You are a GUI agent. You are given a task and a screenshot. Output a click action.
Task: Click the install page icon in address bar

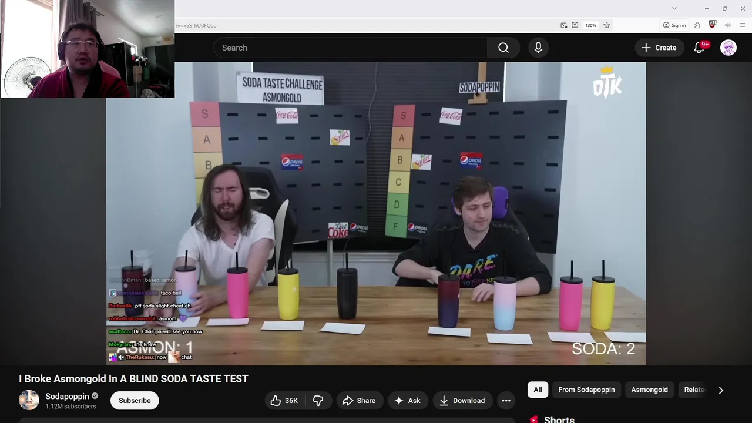tap(575, 25)
